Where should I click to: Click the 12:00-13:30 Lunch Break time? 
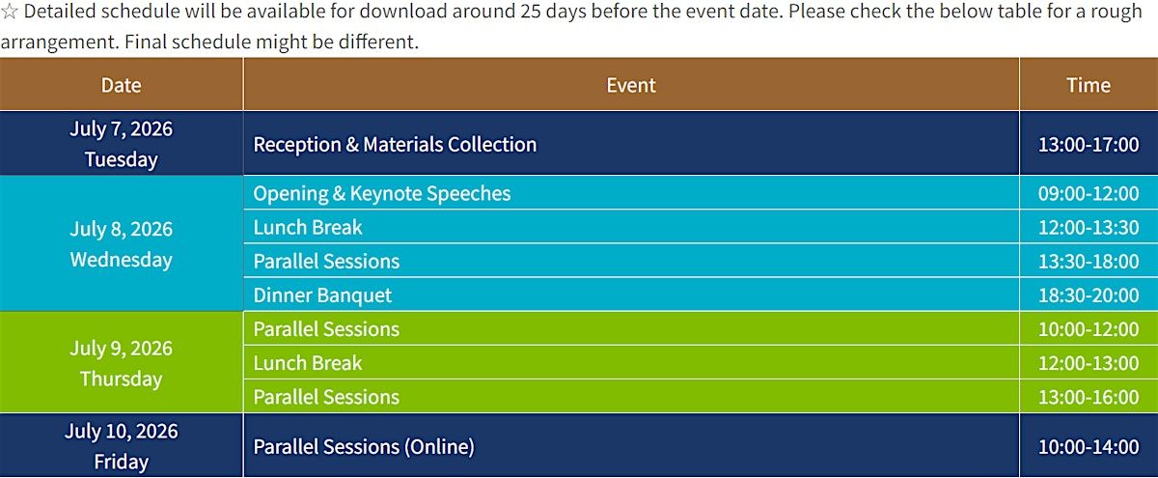pos(1088,228)
